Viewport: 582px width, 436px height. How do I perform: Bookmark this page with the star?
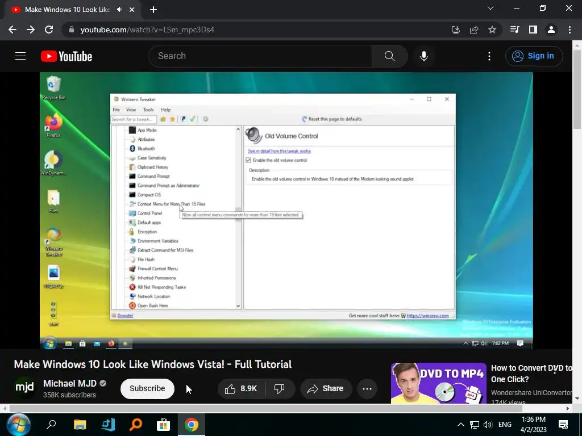pos(492,30)
